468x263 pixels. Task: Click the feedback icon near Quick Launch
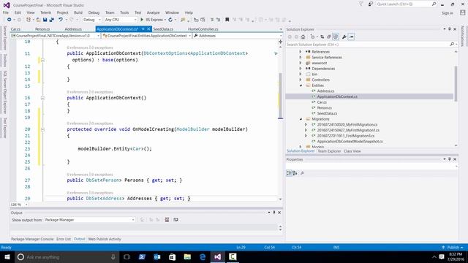point(371,4)
